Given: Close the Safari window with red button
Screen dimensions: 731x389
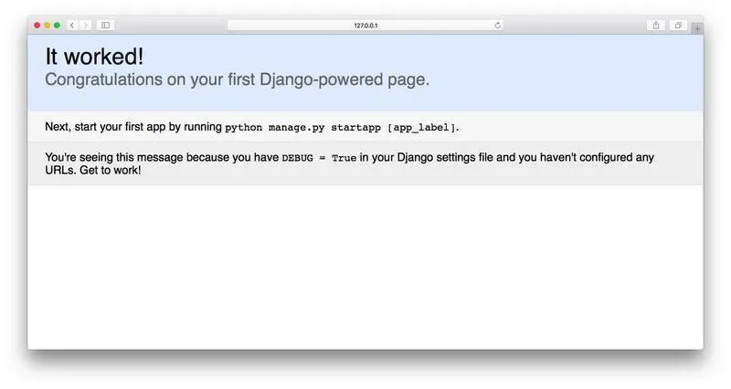Looking at the screenshot, I should click(x=37, y=26).
